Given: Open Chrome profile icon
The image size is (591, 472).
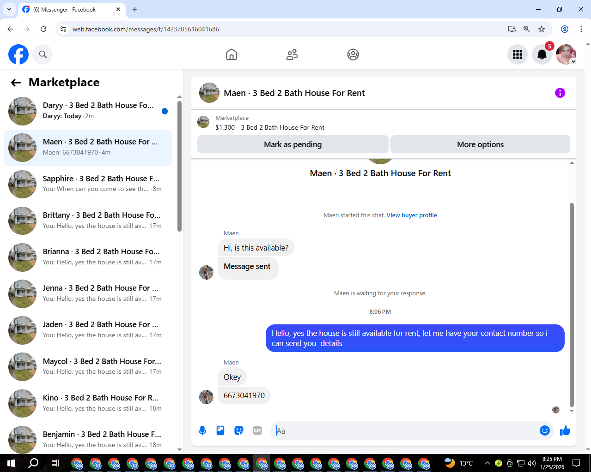Looking at the screenshot, I should pos(565,29).
